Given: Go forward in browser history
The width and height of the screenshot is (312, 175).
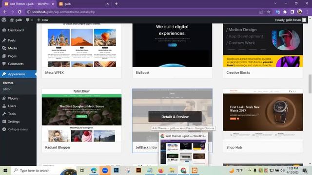Looking at the screenshot, I should click(x=12, y=12).
